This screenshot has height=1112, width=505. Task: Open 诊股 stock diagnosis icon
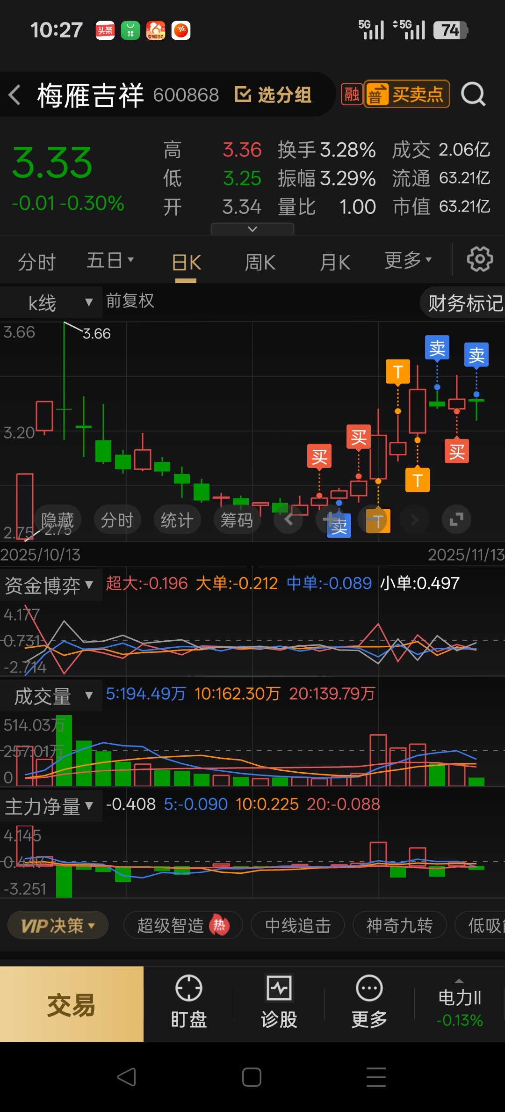279,1002
